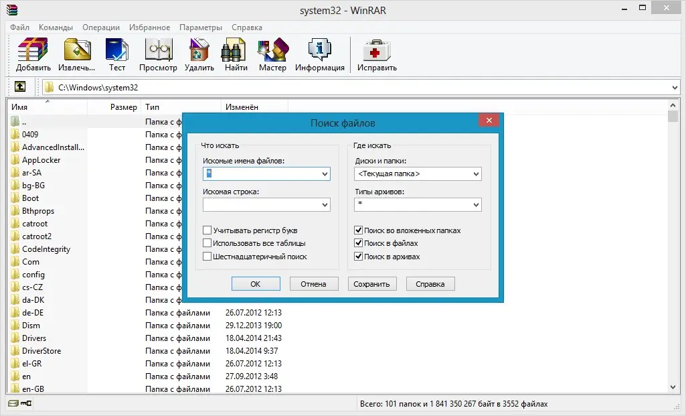Click the disk drive icon in status bar
Viewport: 686px width, 416px height.
(13, 403)
